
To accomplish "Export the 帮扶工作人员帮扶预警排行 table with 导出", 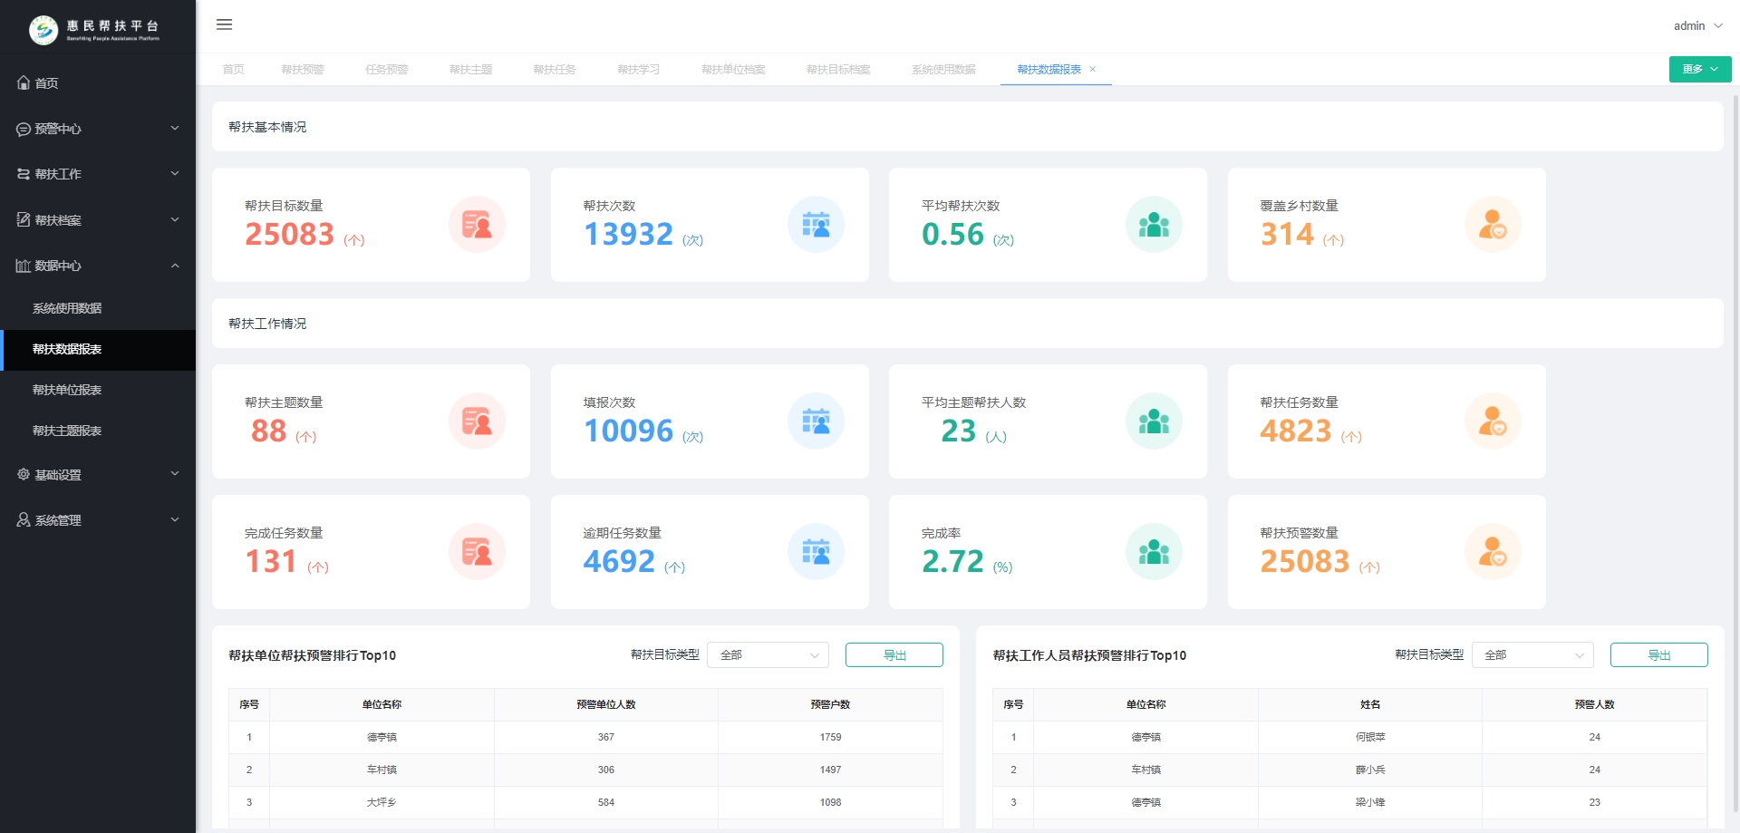I will click(x=1659, y=654).
